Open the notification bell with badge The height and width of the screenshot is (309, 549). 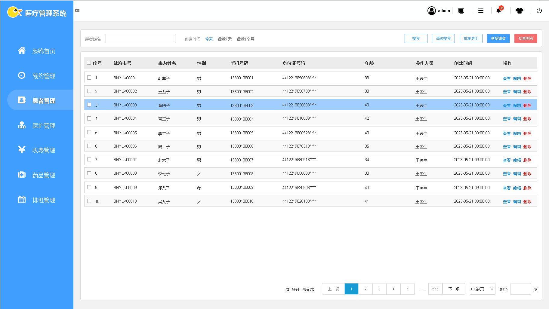click(498, 11)
